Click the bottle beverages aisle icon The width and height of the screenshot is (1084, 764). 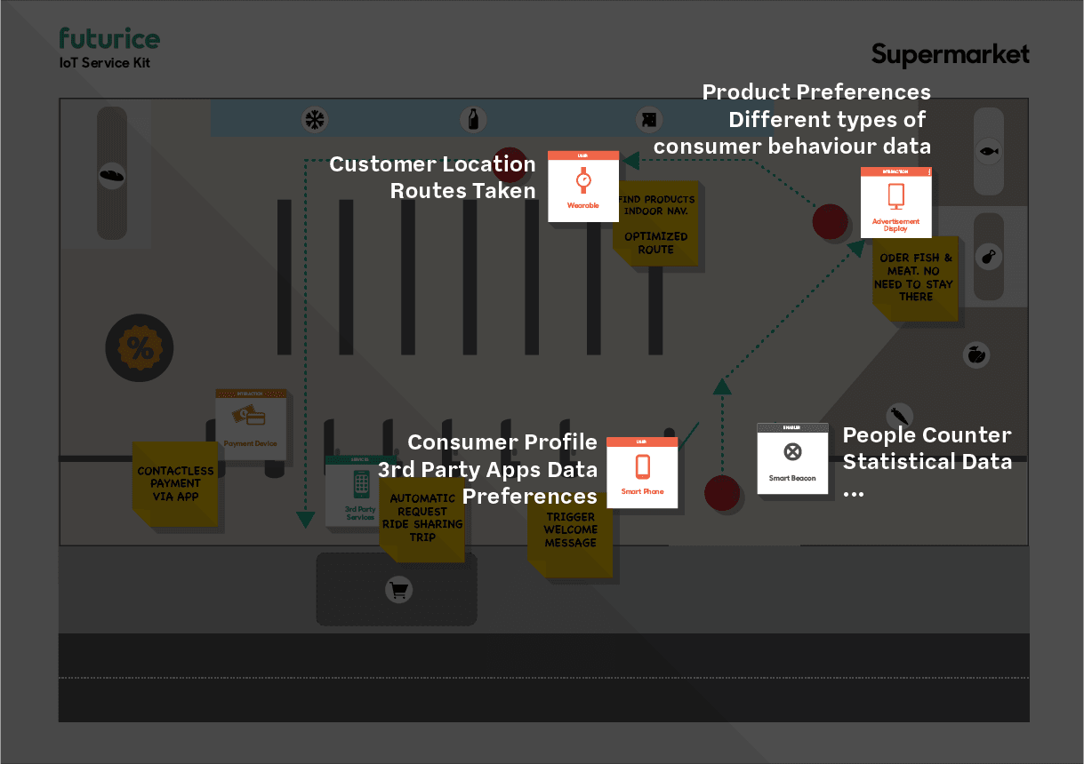472,118
